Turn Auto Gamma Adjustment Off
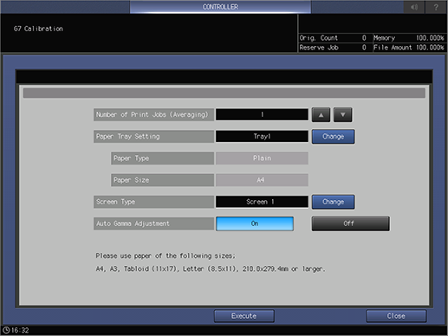Viewport: 448px width, 336px height. pos(350,223)
